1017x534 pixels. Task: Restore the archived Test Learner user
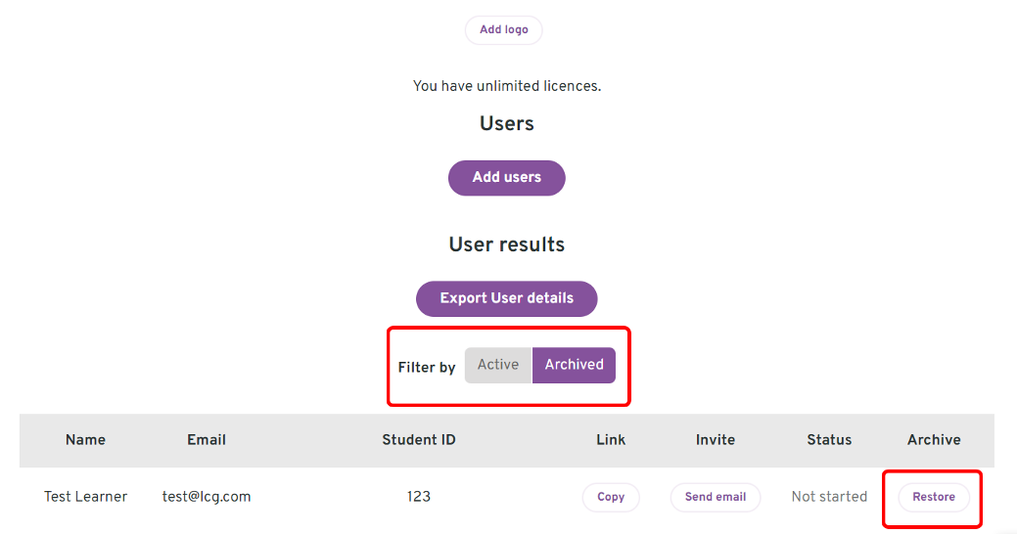tap(934, 497)
